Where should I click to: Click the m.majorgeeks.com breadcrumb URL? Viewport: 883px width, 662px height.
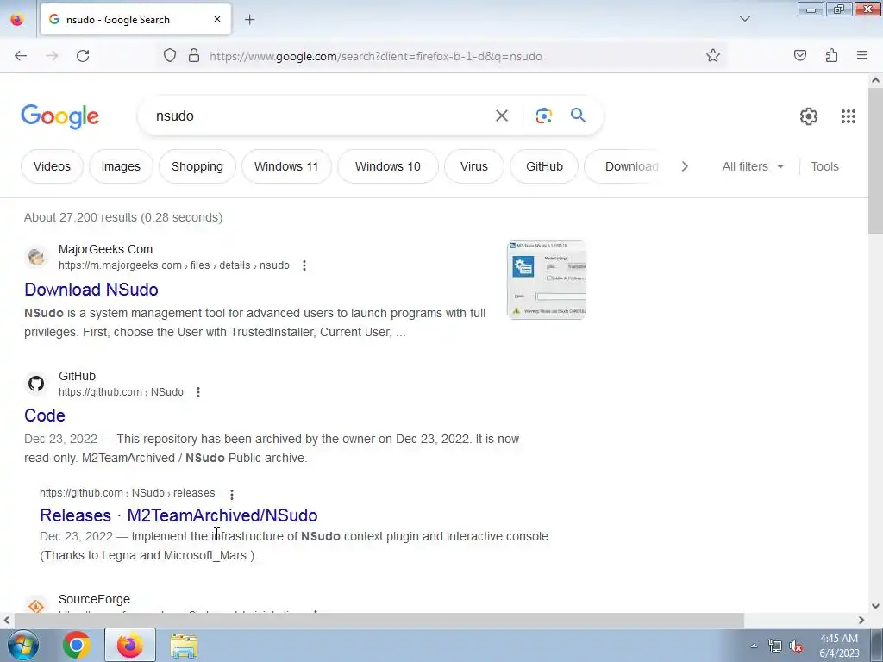(174, 265)
